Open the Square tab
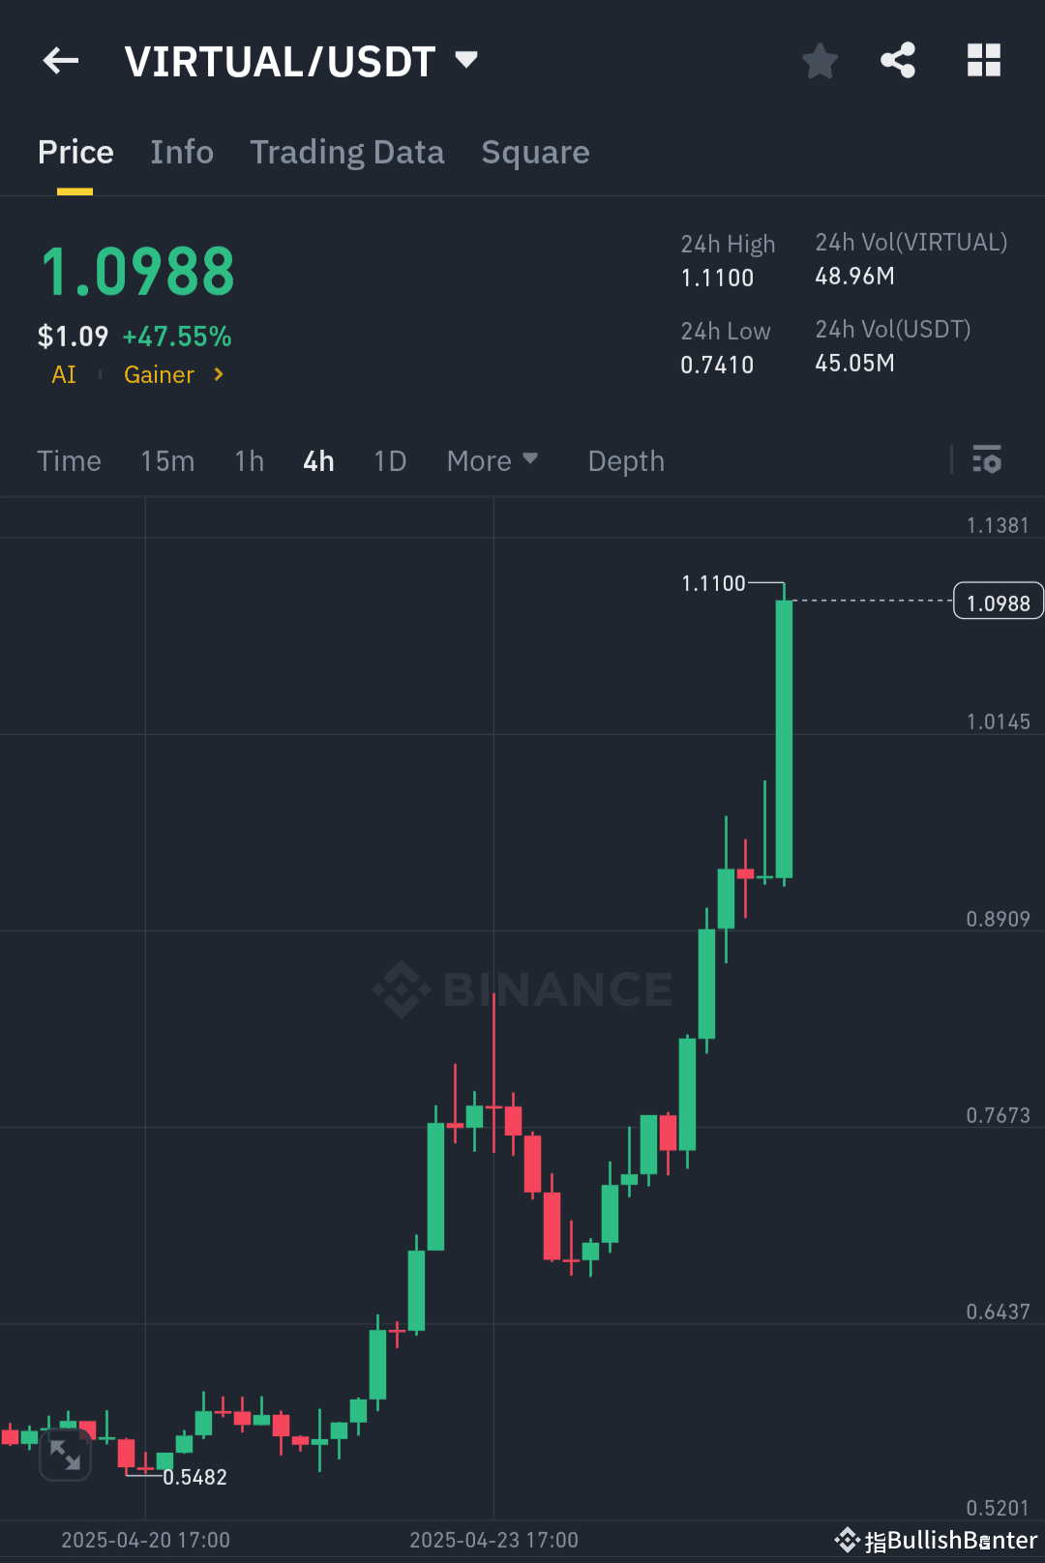The image size is (1045, 1563). click(535, 152)
